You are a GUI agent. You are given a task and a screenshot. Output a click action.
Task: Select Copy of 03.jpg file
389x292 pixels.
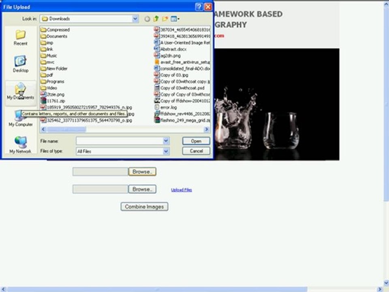[171, 75]
